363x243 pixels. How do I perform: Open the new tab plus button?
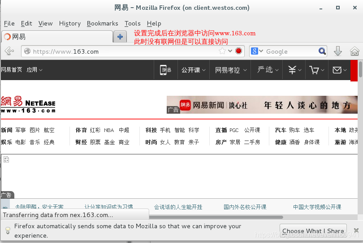pos(120,37)
